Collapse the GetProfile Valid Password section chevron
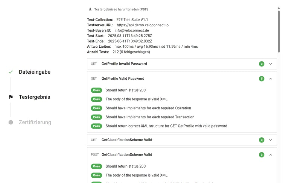The image size is (289, 183). 271,79
